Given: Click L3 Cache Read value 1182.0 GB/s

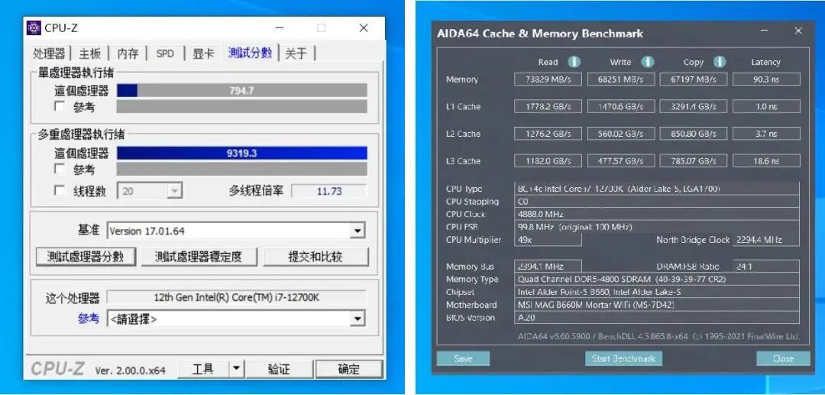Looking at the screenshot, I should point(548,161).
